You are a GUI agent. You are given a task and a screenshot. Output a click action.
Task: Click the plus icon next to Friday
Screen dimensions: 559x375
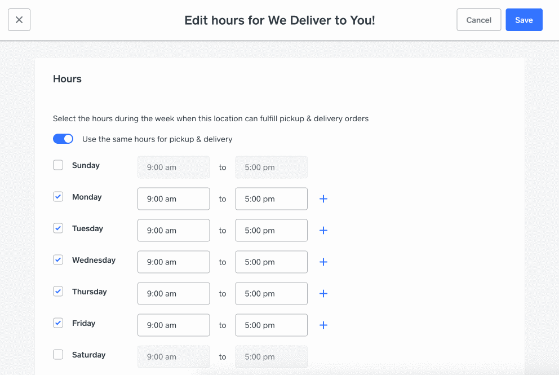point(323,325)
